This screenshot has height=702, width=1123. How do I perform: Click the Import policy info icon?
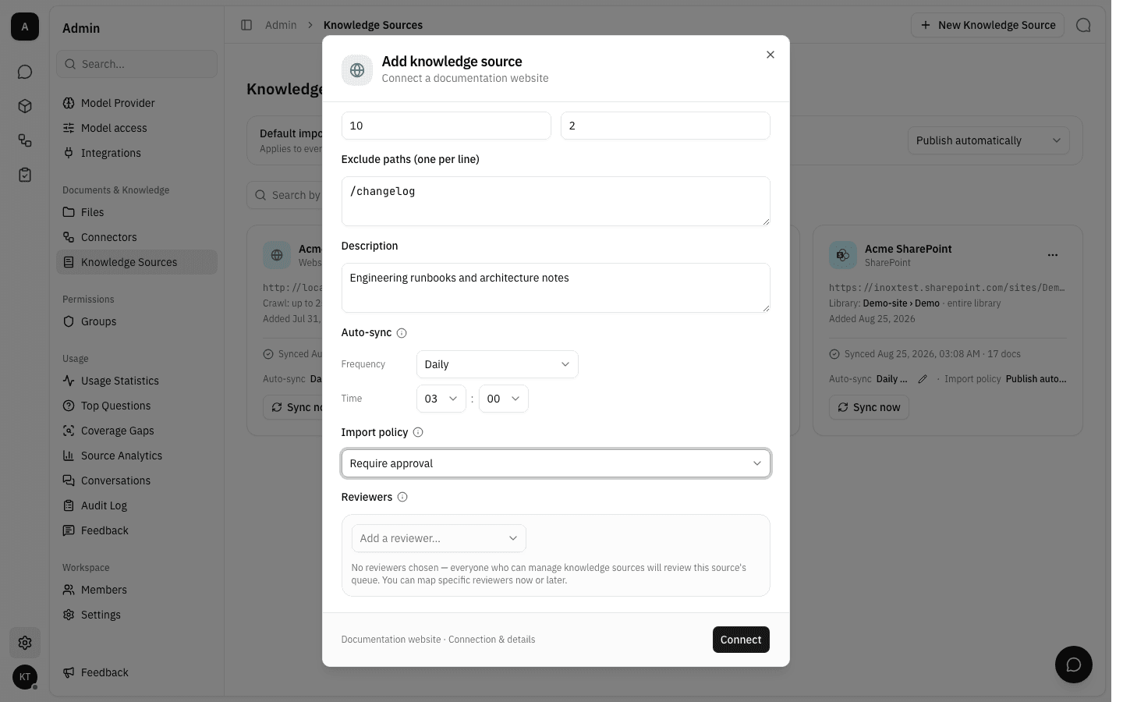tap(418, 432)
